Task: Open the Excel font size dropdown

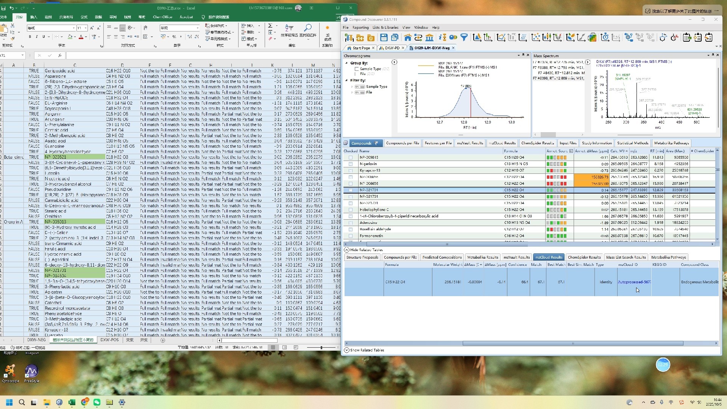Action: 86,28
